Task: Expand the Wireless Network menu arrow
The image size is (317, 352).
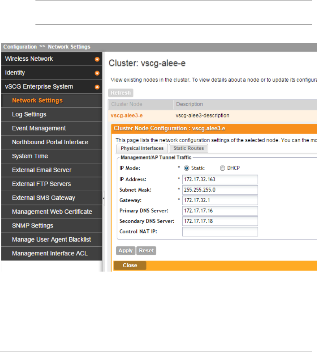Action: 97,59
